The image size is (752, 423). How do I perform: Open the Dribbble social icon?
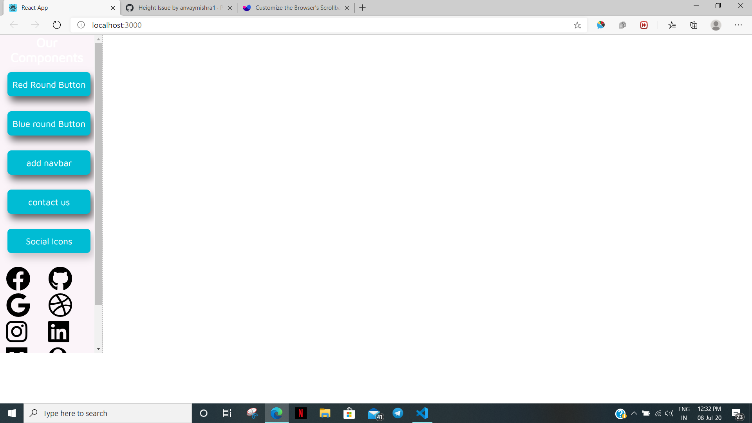click(60, 305)
